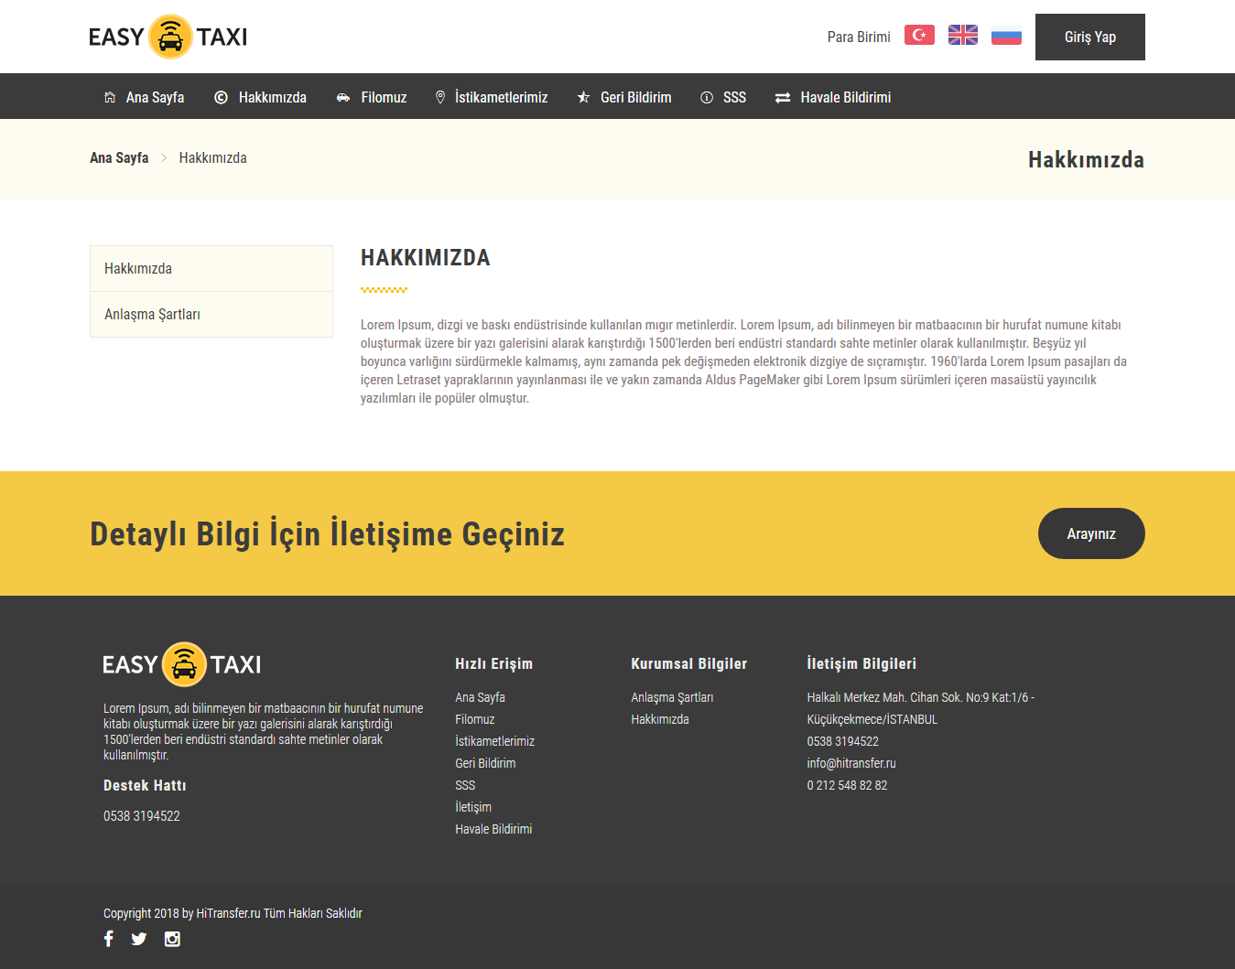Viewport: 1235px width, 969px height.
Task: Select Hakkımızda in the left sidebar
Action: (x=211, y=269)
